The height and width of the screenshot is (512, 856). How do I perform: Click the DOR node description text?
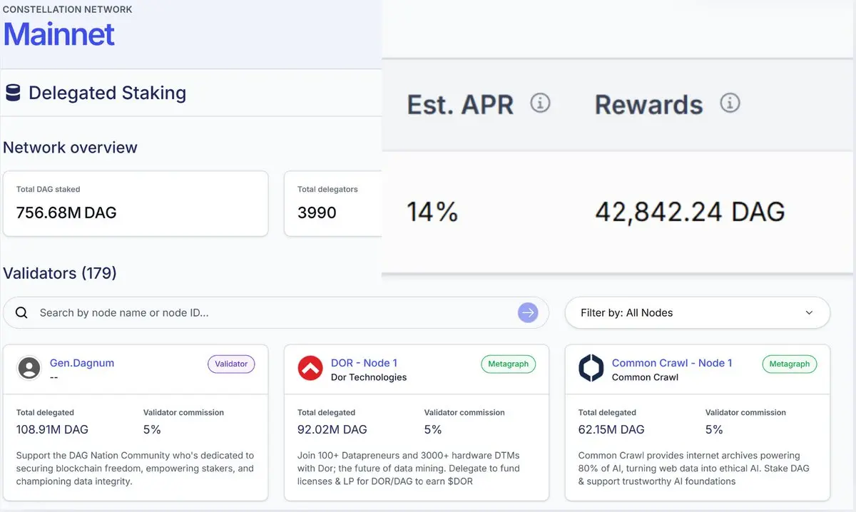(409, 469)
